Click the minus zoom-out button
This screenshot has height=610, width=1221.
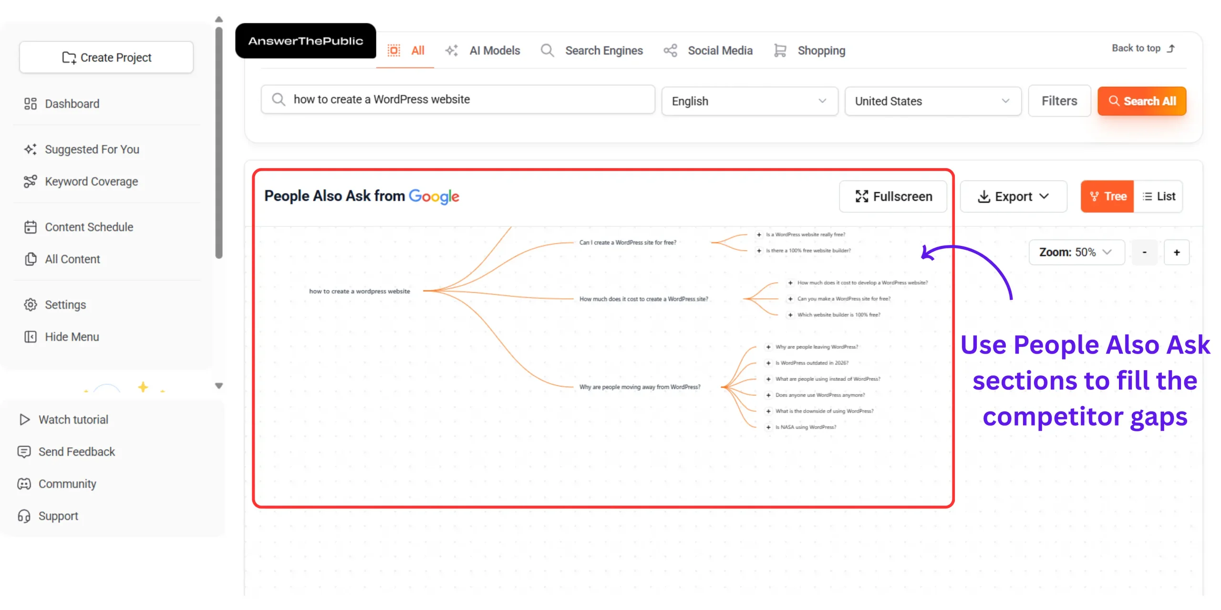1144,252
